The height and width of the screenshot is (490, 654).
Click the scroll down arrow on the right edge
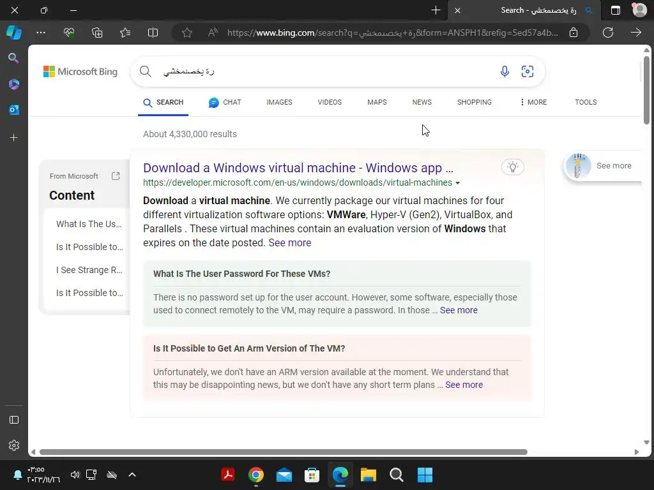click(x=646, y=443)
